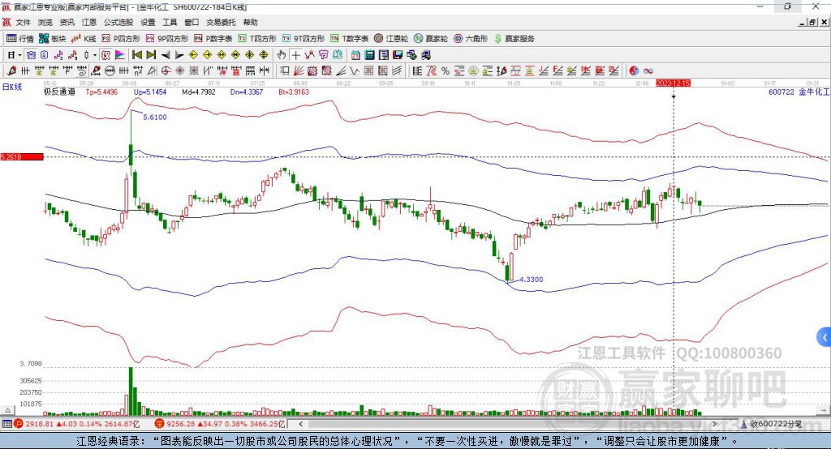
Task: Click the blue side panel expand arrow
Action: [825, 337]
